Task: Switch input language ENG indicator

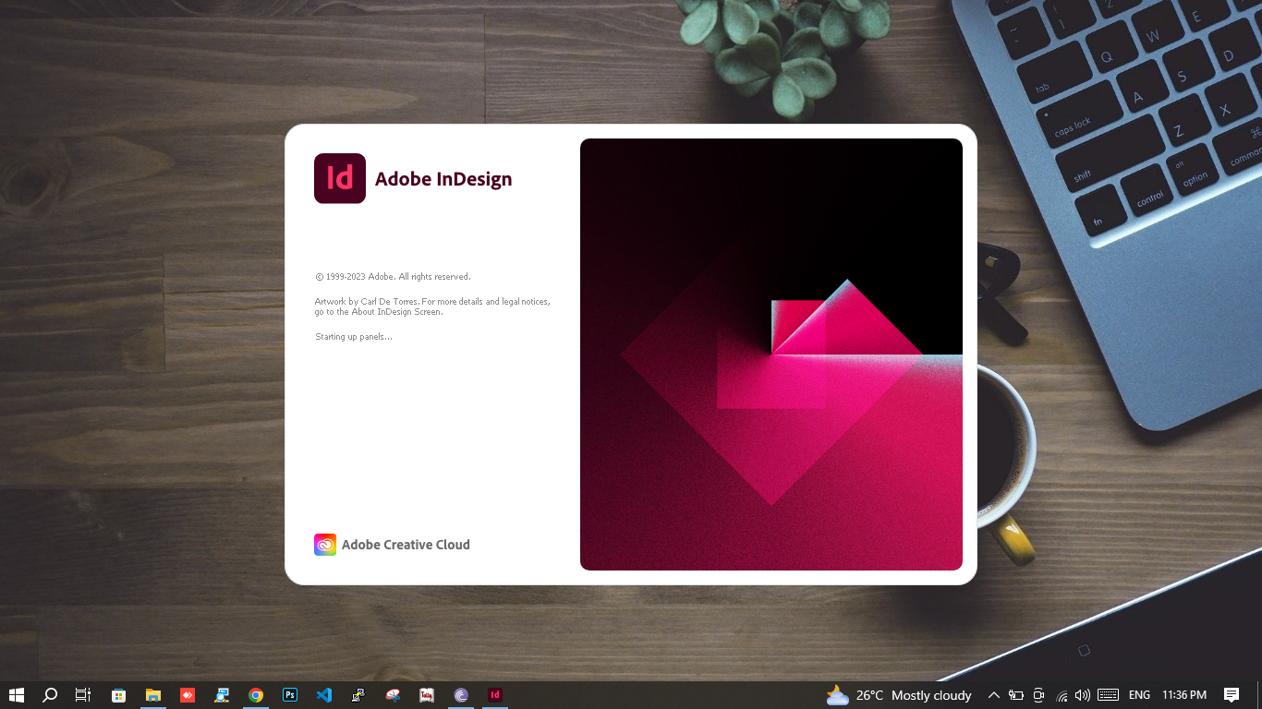Action: click(1139, 695)
